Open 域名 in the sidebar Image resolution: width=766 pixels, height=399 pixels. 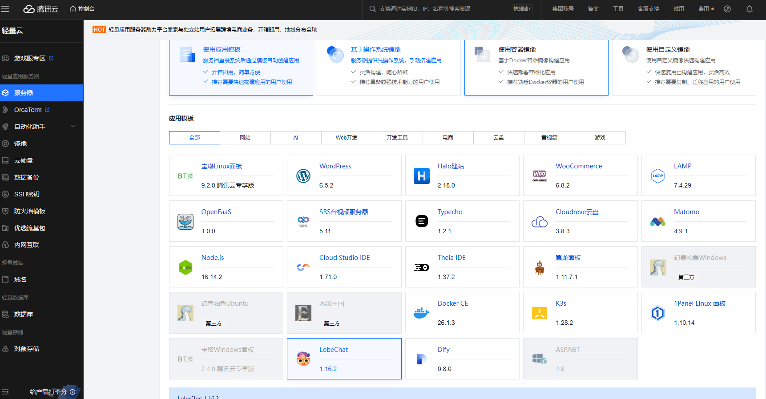click(42, 279)
